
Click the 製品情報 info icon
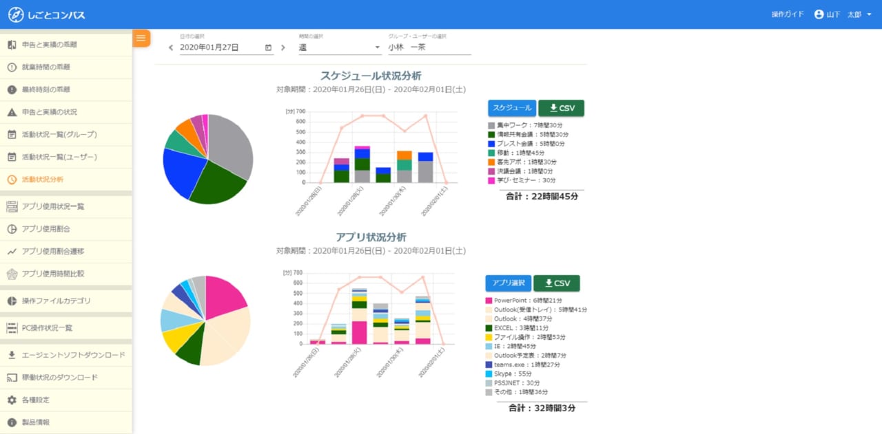(x=12, y=422)
